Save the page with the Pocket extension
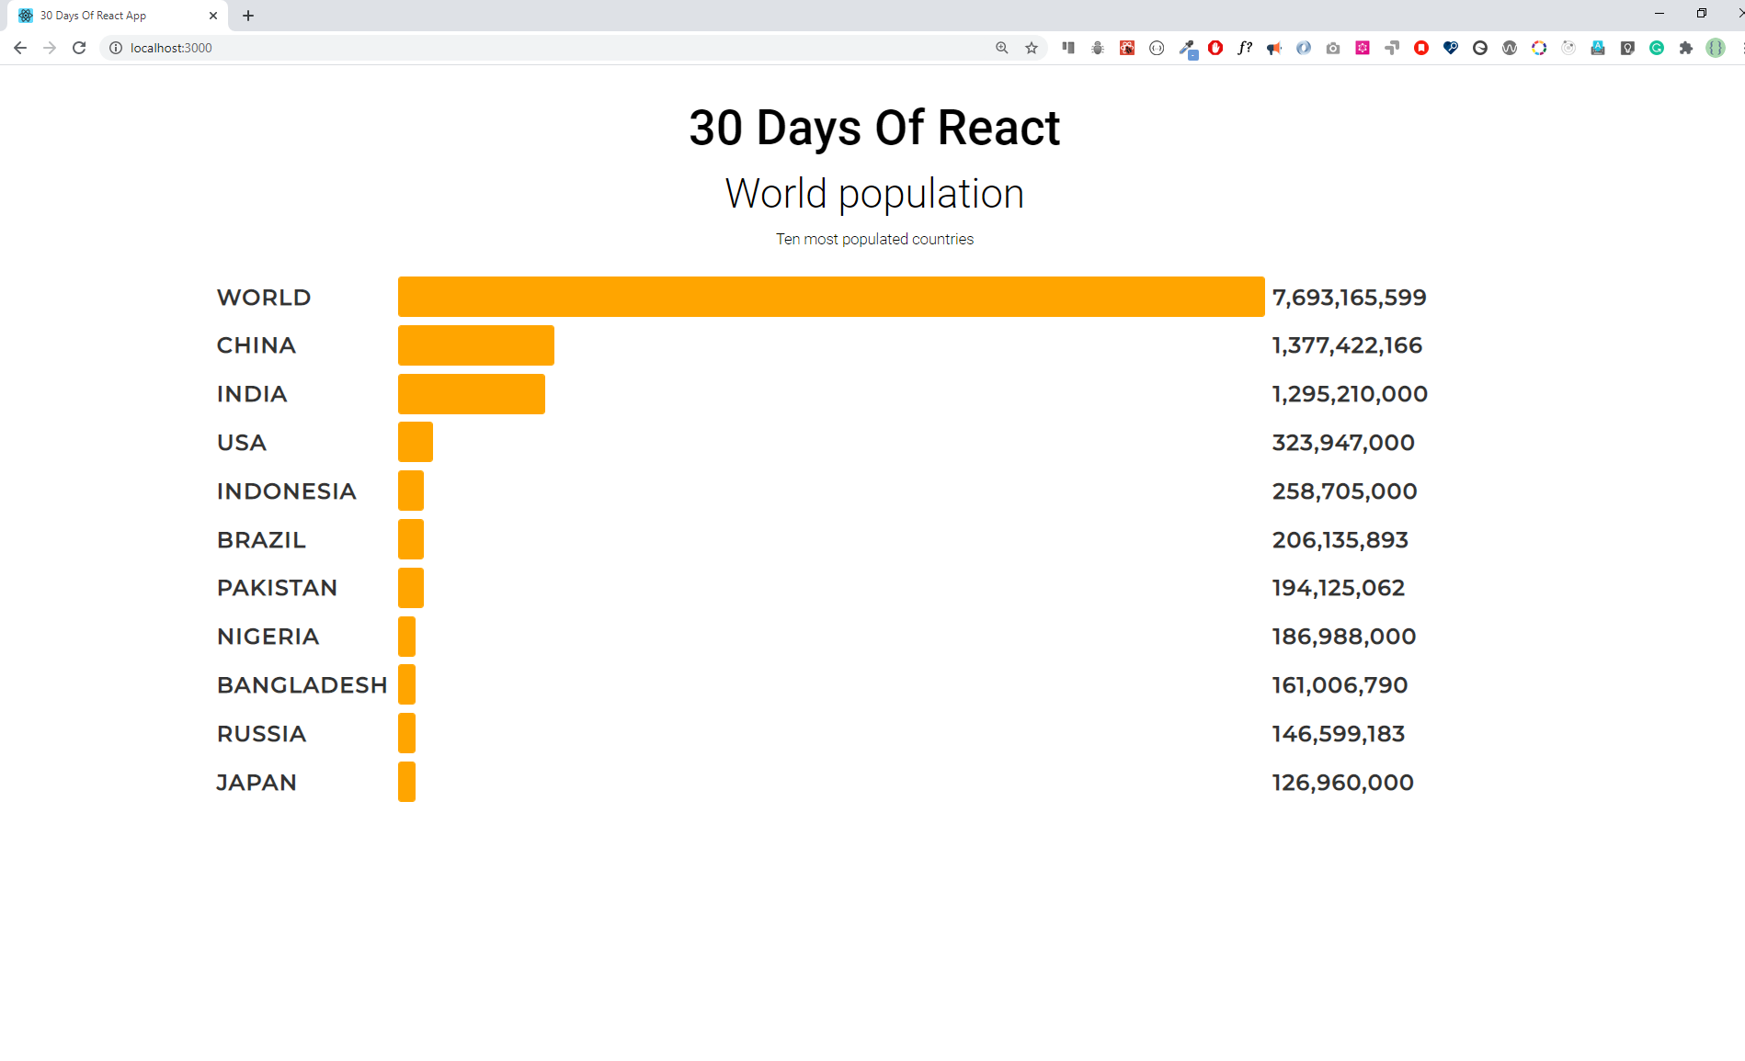 click(1423, 48)
